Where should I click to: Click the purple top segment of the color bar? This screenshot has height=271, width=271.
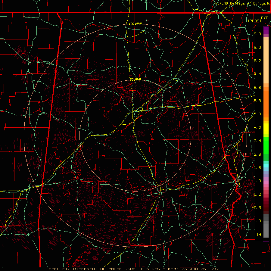point(266,30)
